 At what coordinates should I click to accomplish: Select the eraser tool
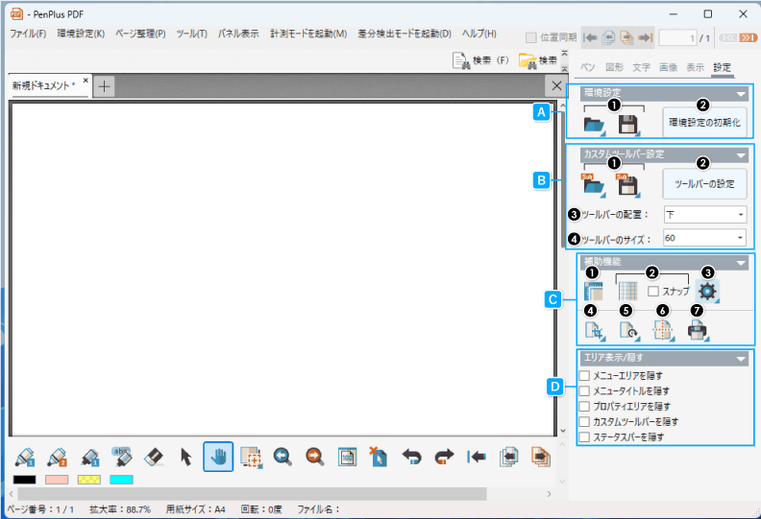click(154, 457)
